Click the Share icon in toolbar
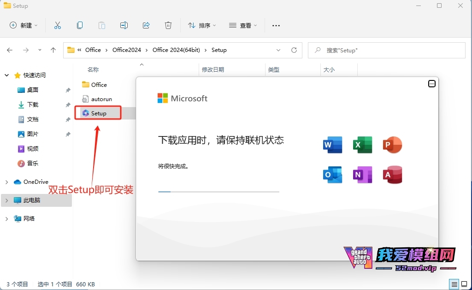 tap(146, 26)
